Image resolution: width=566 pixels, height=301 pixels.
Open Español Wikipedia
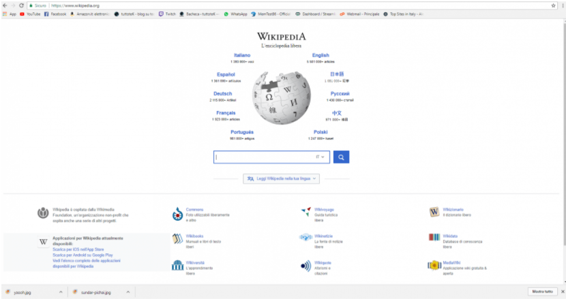[x=226, y=74]
